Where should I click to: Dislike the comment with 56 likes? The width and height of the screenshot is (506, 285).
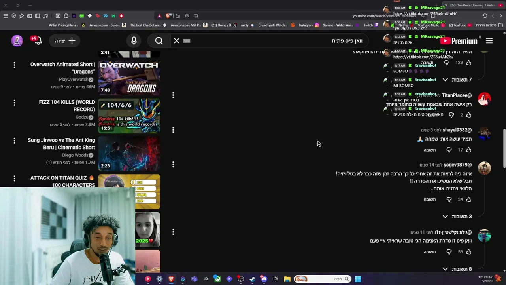449,252
